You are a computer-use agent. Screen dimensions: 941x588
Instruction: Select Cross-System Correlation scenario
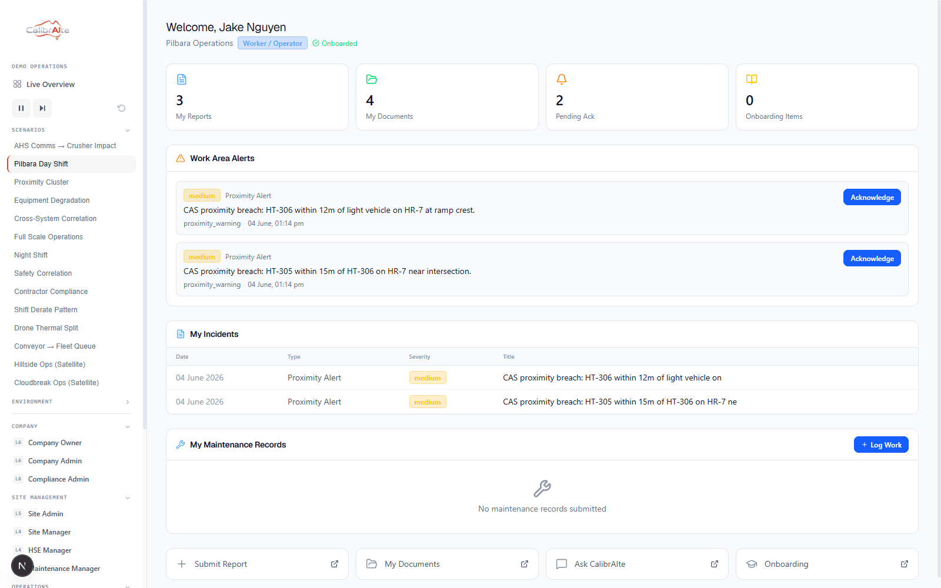(x=71, y=219)
